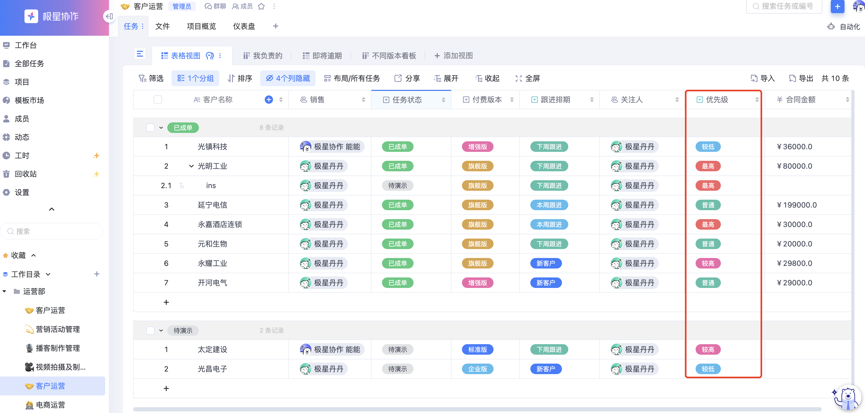Open project more-options menu
The image size is (865, 413).
[x=274, y=6]
